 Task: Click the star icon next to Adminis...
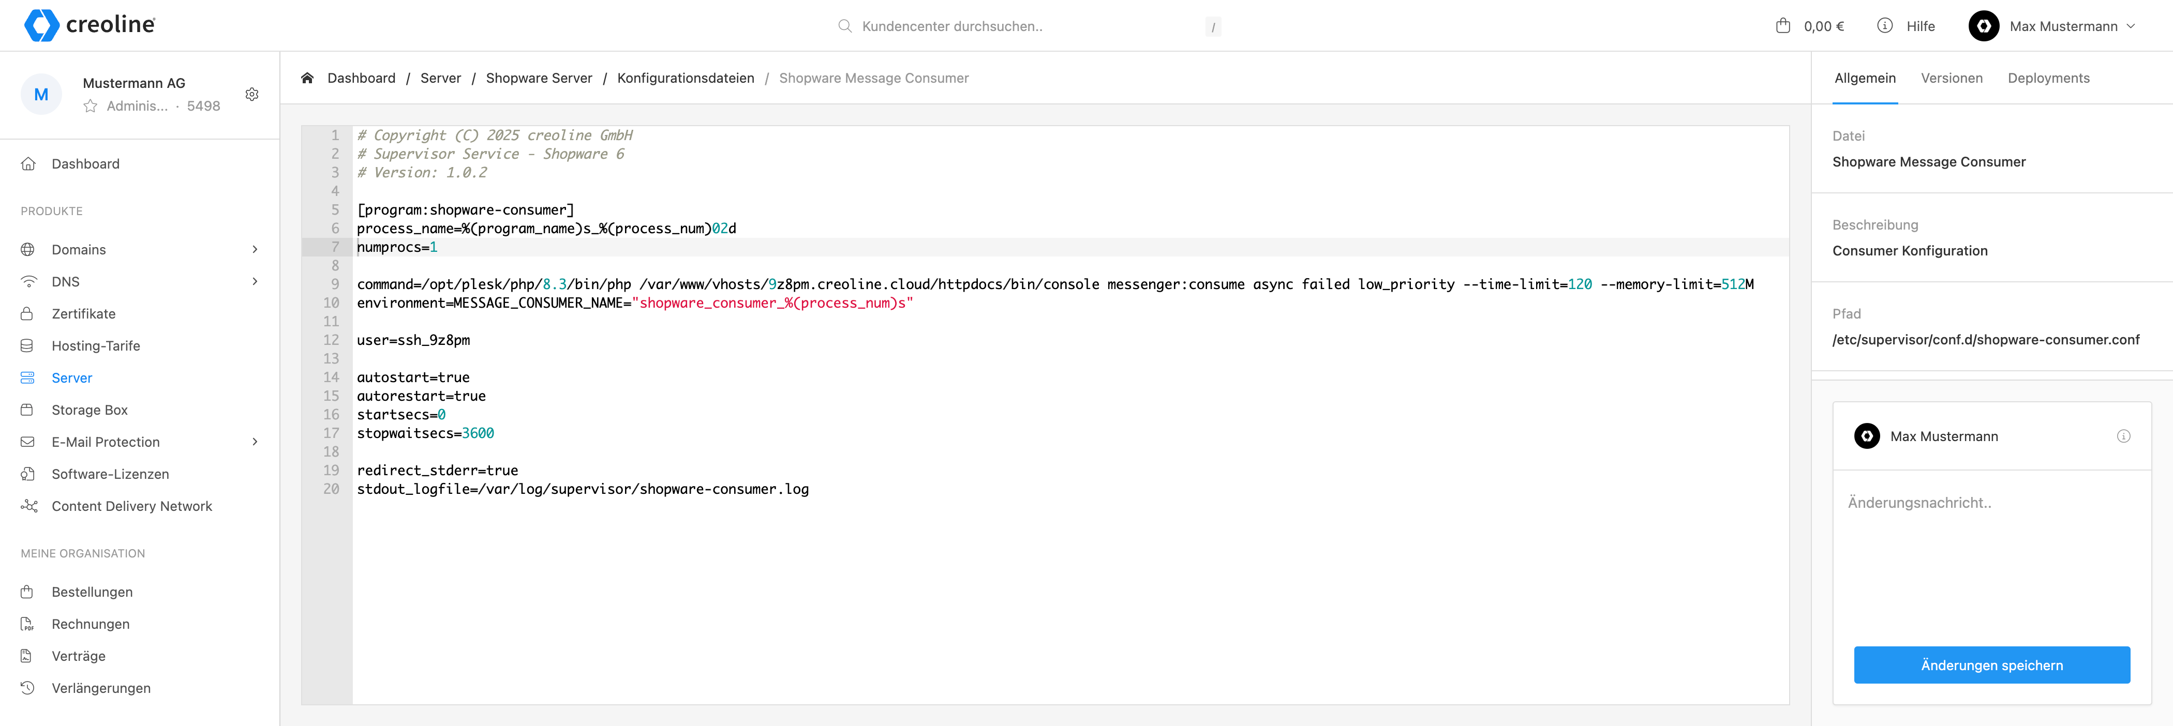(90, 106)
